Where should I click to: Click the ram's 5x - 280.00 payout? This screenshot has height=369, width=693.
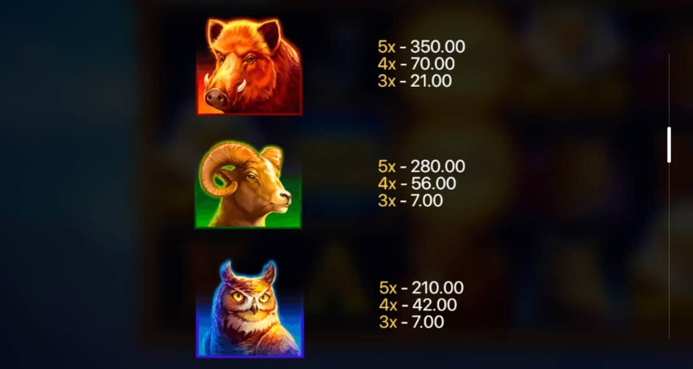point(421,166)
